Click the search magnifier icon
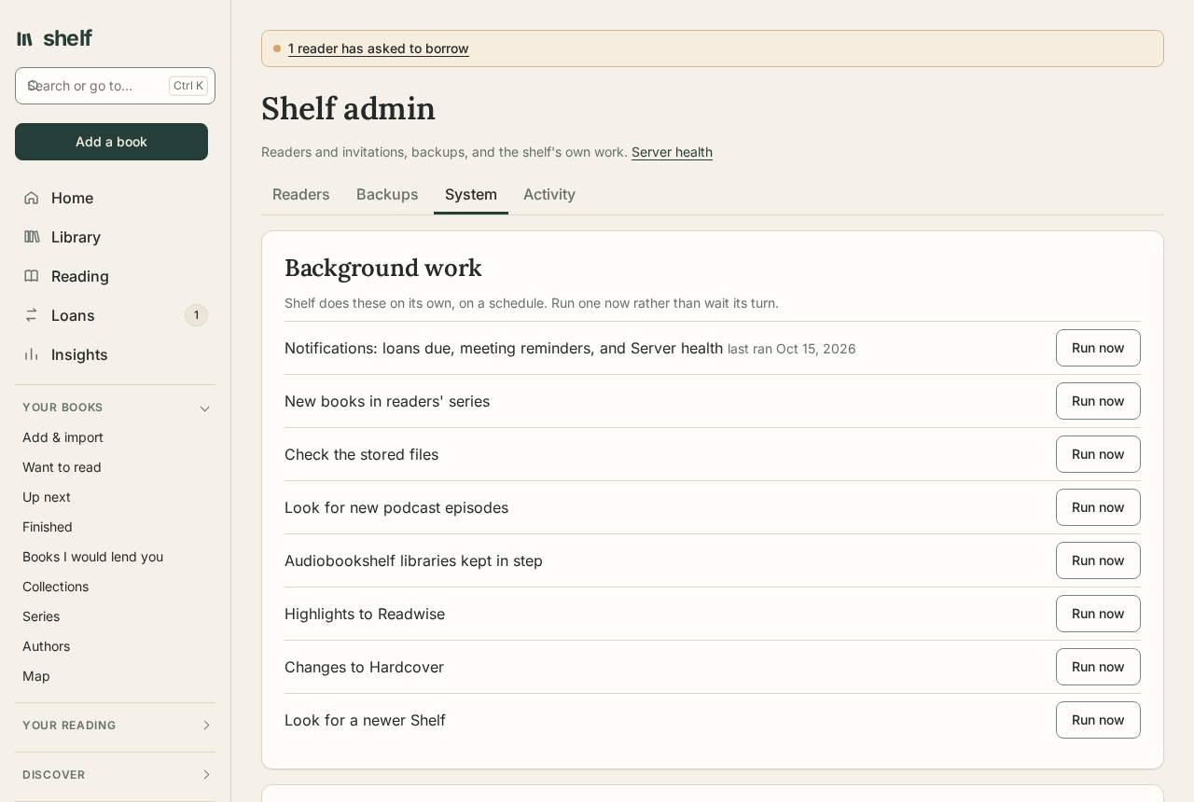This screenshot has width=1194, height=802. (x=33, y=86)
